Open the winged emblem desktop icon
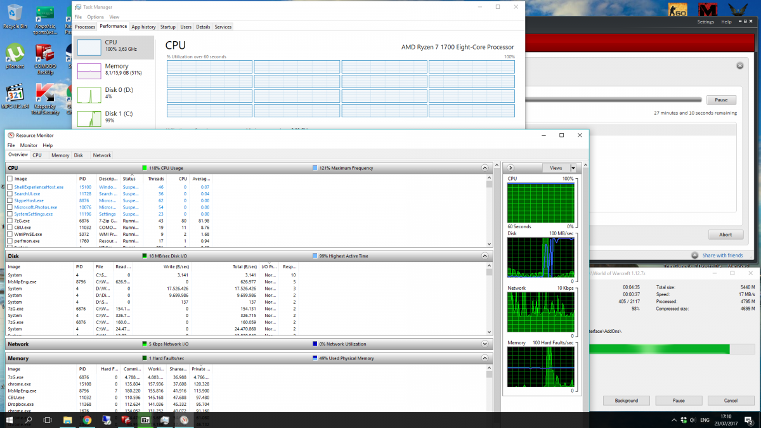Screen dimensions: 761x428 click(739, 10)
